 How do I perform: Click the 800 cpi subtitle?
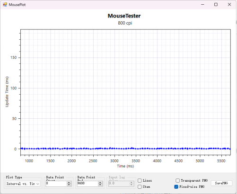[125, 23]
